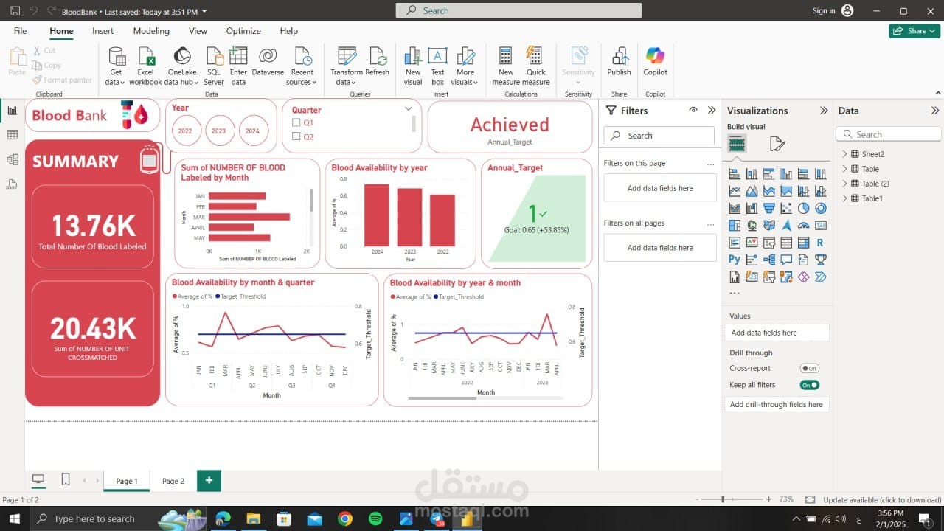The width and height of the screenshot is (944, 531).
Task: Select the donut chart visual
Action: coord(820,208)
